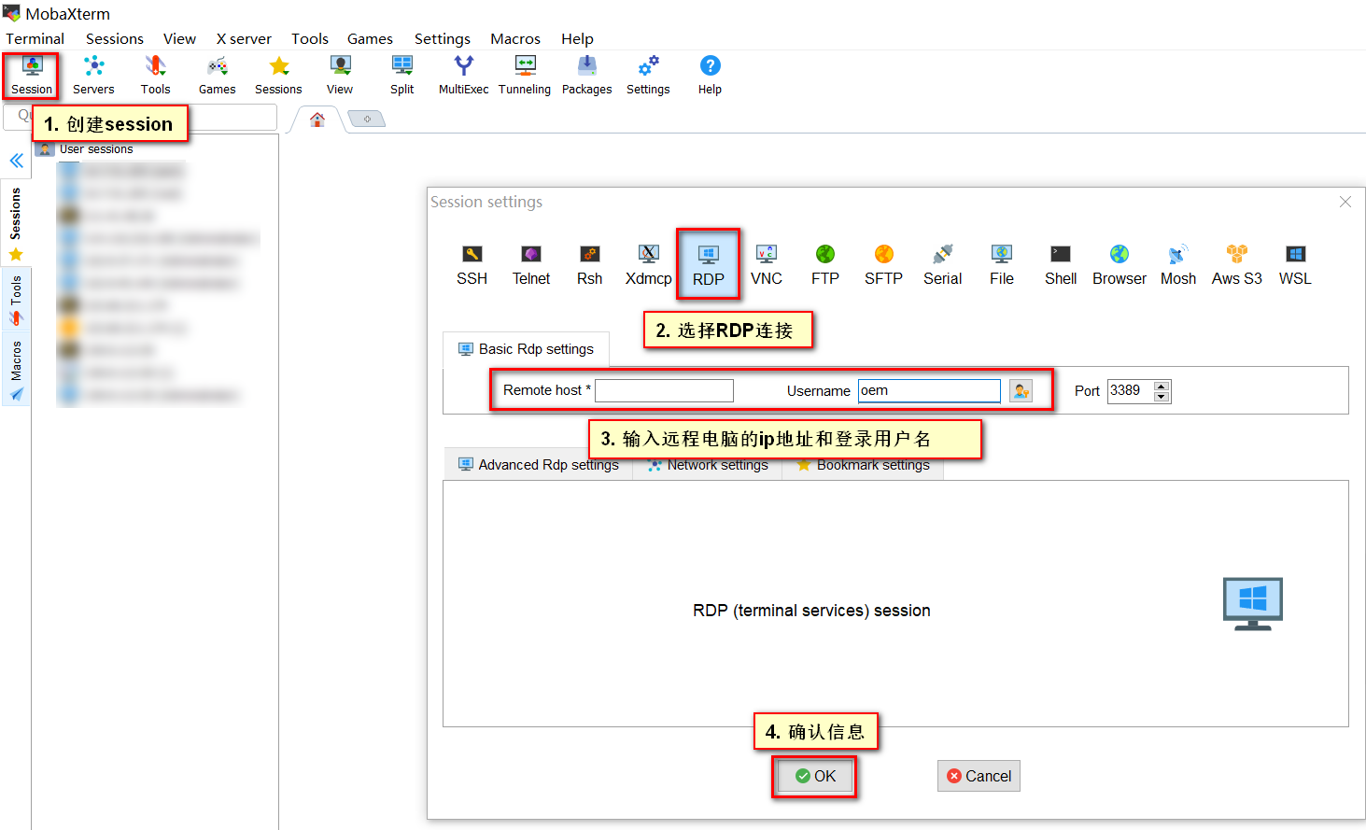
Task: Open the Packages manager
Action: [586, 75]
